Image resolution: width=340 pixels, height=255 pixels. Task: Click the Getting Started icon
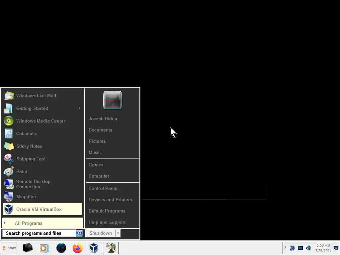8,109
